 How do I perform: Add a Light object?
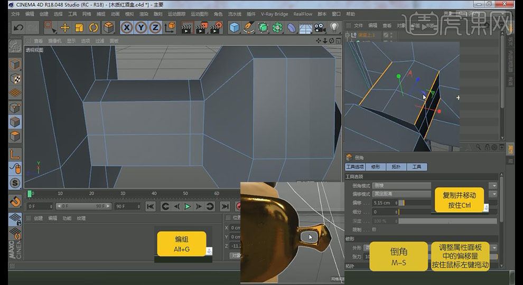tap(334, 27)
